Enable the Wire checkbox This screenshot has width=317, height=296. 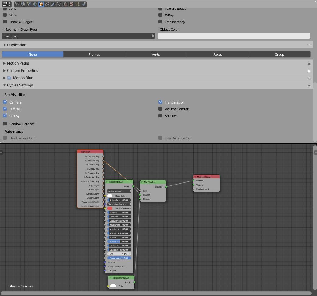click(5, 15)
